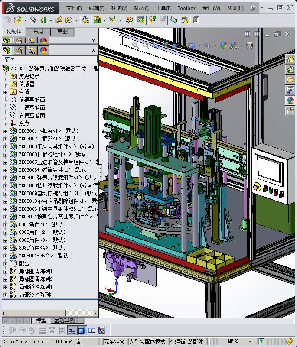
Task: Toggle the left split-pane button in graphics window
Action: 248,34
